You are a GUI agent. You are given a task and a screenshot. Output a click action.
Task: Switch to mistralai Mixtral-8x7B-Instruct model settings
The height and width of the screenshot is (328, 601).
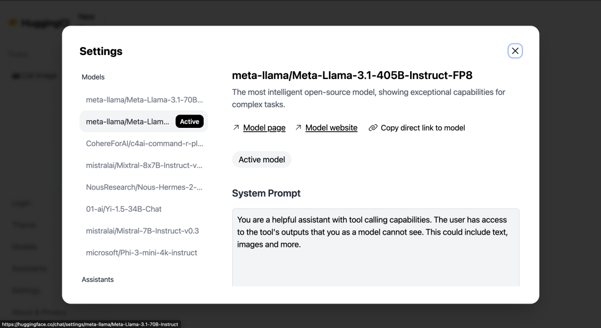144,165
